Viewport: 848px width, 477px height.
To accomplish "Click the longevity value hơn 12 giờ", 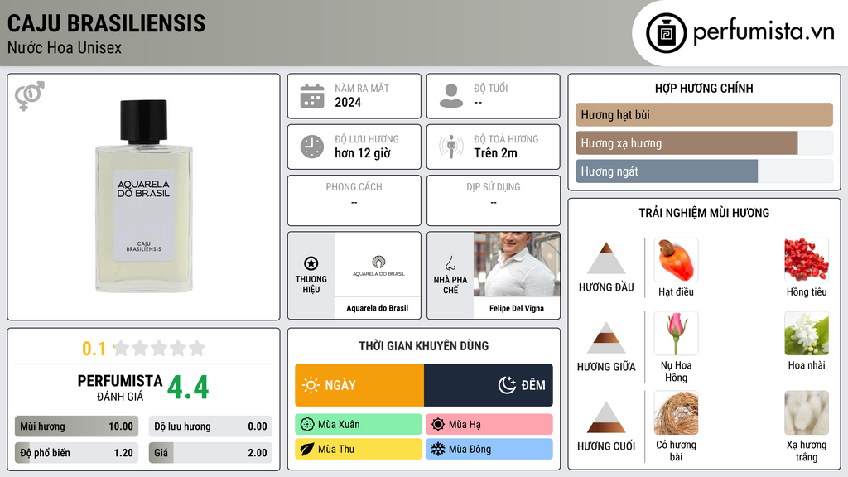I will (363, 153).
